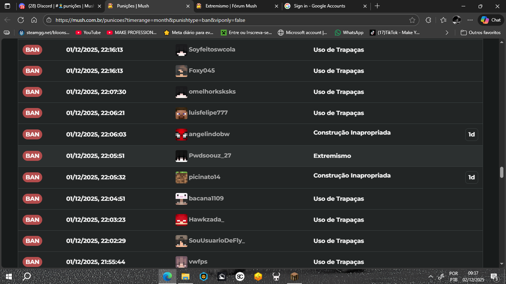Click the BAN badge in the Foxy045 row
The height and width of the screenshot is (284, 506).
(32, 71)
